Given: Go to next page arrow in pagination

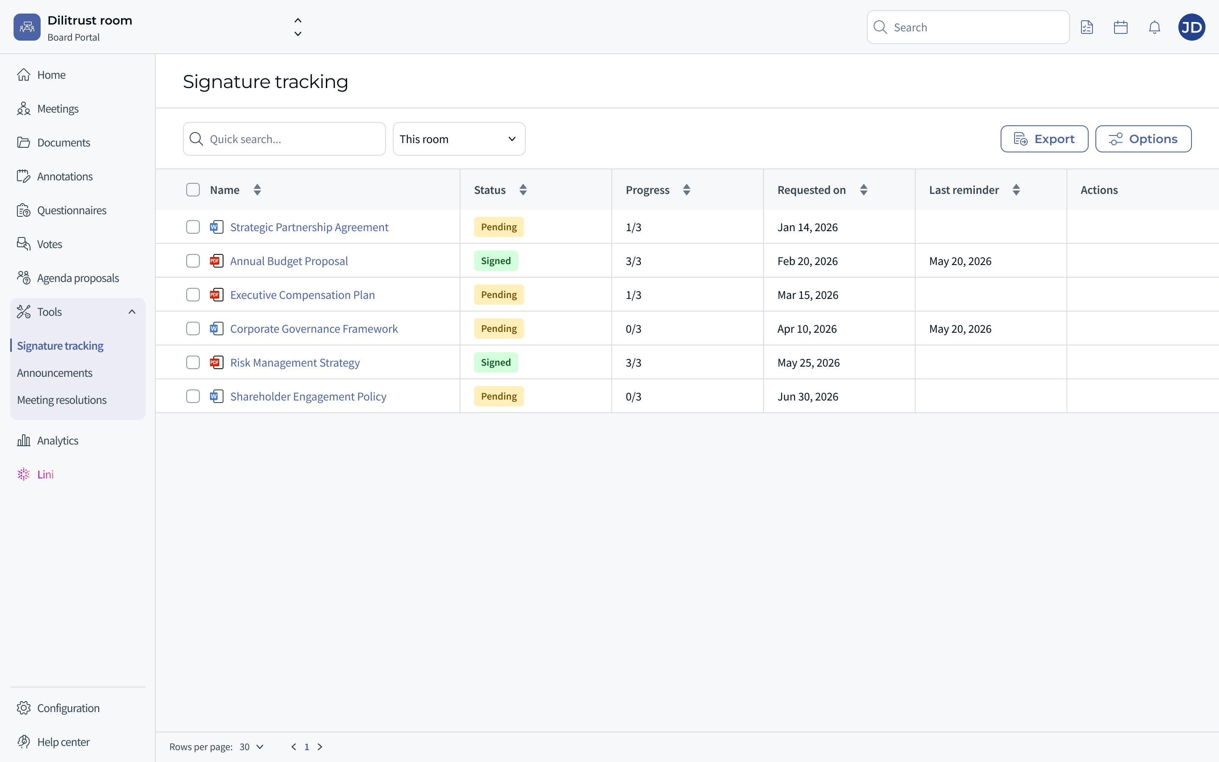Looking at the screenshot, I should click(x=320, y=746).
